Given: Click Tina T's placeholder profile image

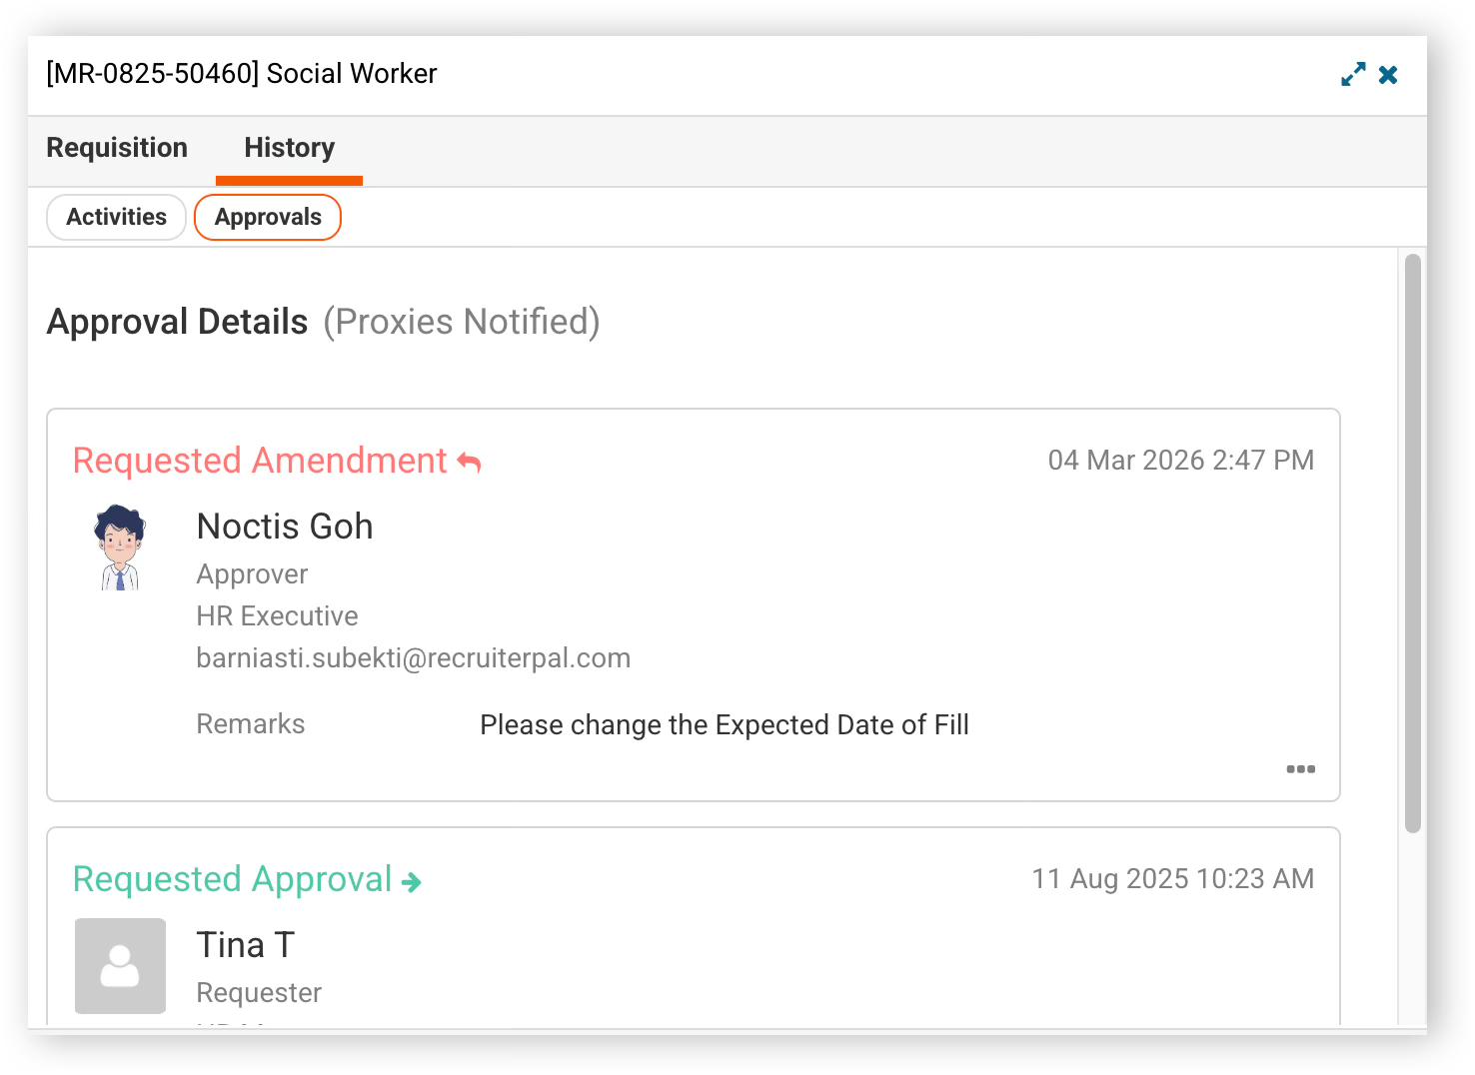Looking at the screenshot, I should [x=120, y=966].
